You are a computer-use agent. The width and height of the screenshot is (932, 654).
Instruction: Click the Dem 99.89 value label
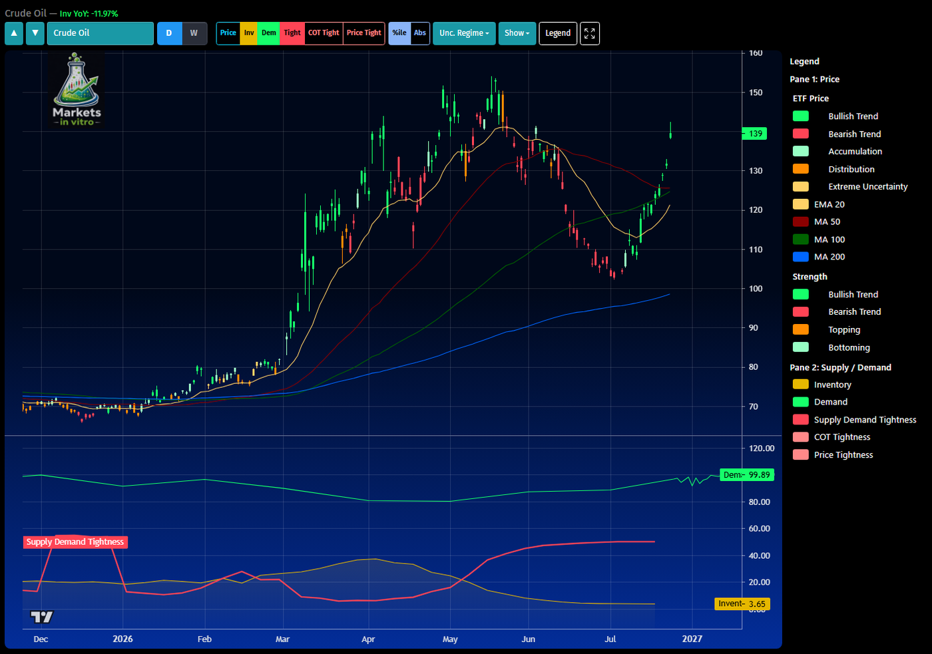click(x=747, y=475)
